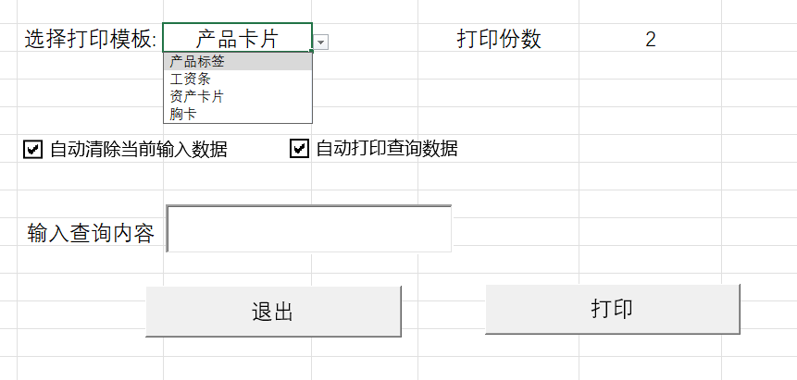
Task: Tick box for 自动清除当前输入数据
Action: pos(33,149)
